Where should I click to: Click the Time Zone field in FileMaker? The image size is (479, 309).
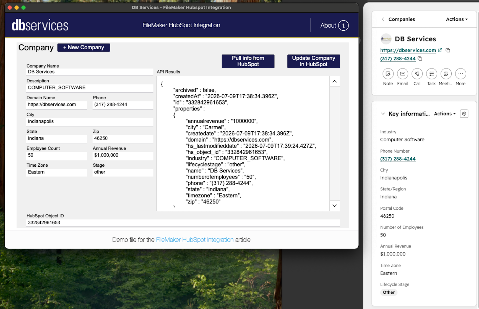point(56,172)
